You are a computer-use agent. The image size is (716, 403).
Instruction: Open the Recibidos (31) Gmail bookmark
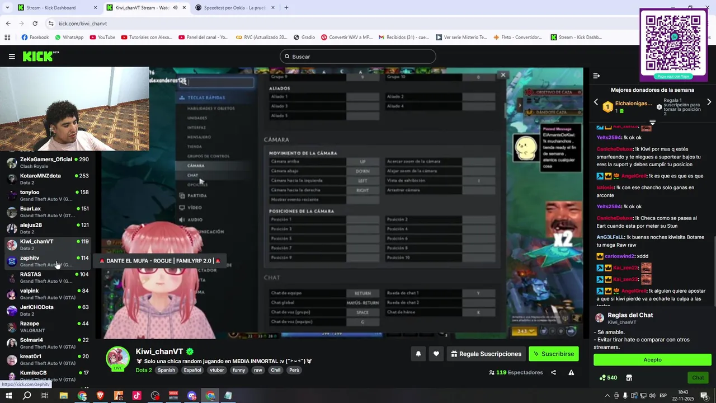pyautogui.click(x=404, y=38)
